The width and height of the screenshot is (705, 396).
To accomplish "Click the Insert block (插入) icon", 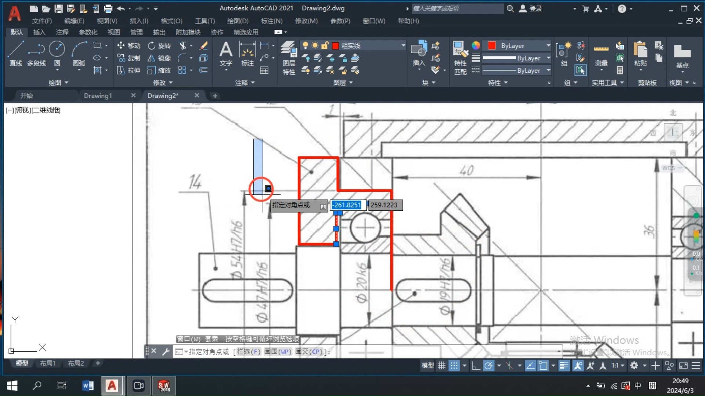I will point(419,54).
